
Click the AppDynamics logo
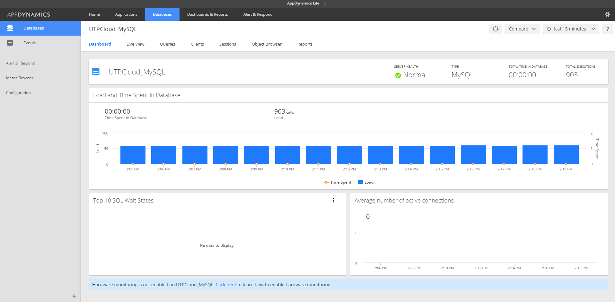click(x=29, y=14)
